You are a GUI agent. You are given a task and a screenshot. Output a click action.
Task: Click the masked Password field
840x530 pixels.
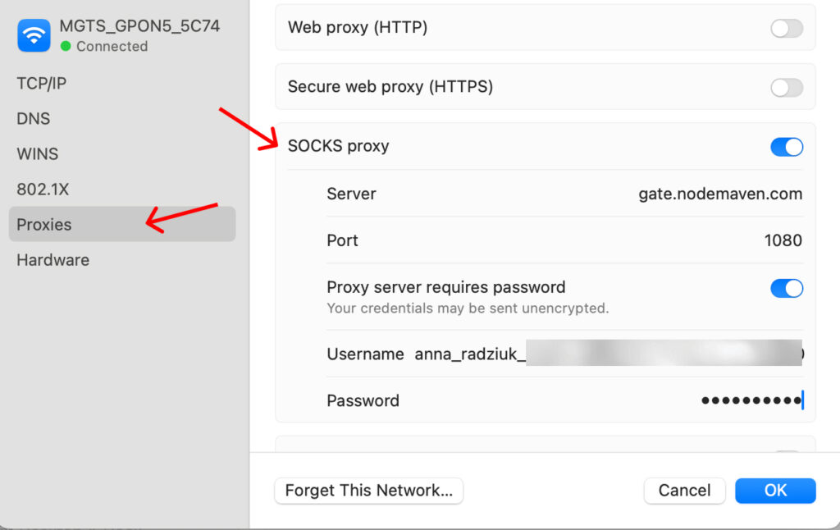(x=751, y=400)
